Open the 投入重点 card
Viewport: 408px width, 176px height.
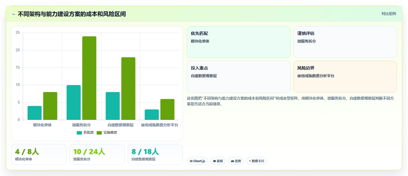[x=239, y=77]
